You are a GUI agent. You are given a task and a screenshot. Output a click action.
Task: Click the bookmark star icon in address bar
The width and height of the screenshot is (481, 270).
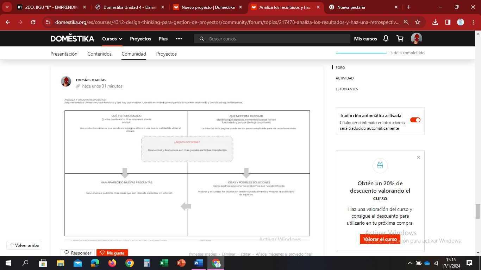pyautogui.click(x=418, y=22)
